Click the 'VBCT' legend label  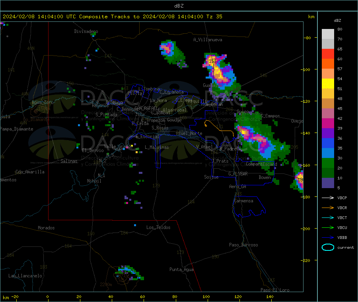click(342, 218)
